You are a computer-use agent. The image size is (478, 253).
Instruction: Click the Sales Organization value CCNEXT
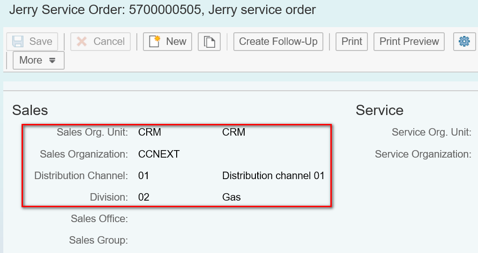coord(159,154)
